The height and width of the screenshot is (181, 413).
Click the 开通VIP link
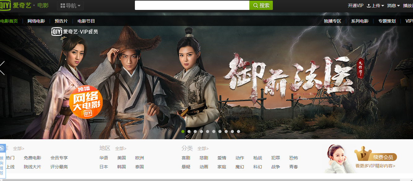(x=355, y=6)
